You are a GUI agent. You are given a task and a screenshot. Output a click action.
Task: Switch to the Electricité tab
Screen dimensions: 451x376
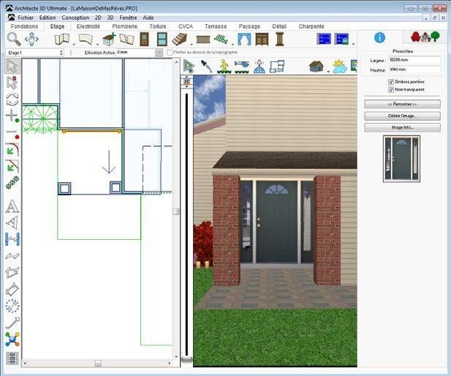[x=88, y=26]
